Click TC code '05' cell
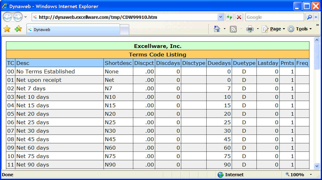Screen dimensions: 322x180 pyautogui.click(x=11, y=114)
